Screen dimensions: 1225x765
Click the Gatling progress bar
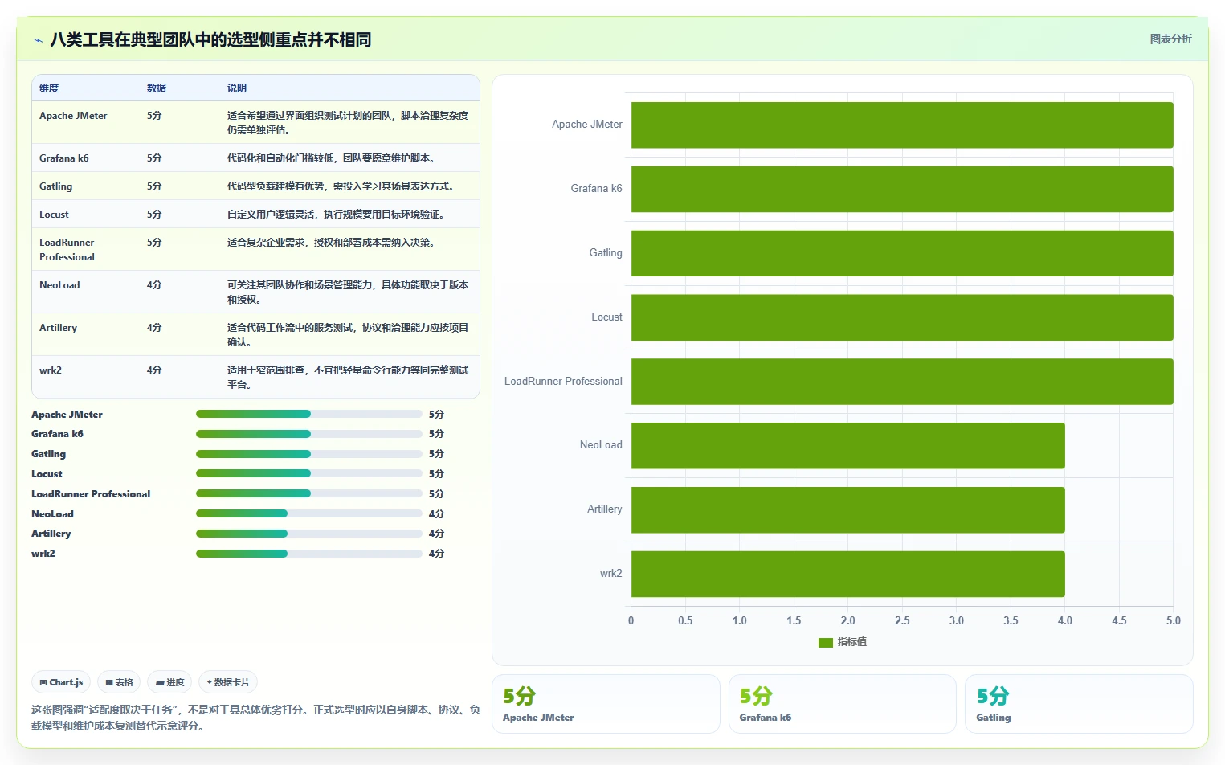pos(309,454)
